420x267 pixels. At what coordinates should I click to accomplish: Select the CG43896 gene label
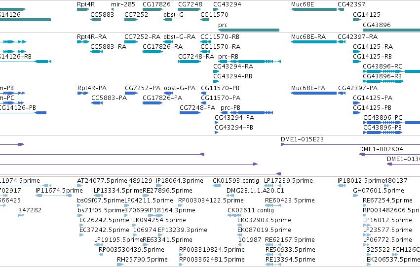pyautogui.click(x=377, y=25)
